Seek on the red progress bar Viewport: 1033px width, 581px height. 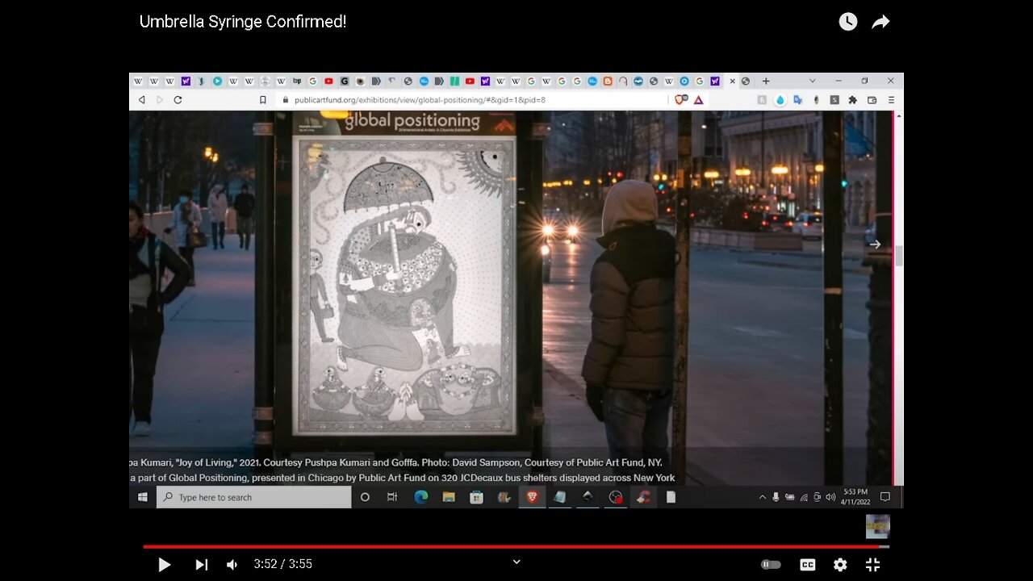pos(516,546)
